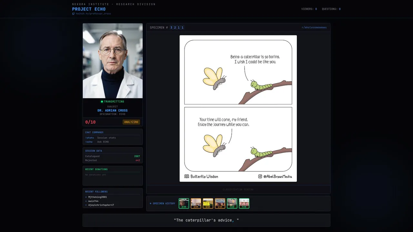Open the first history thumbnail rated 8/10

pos(184,203)
